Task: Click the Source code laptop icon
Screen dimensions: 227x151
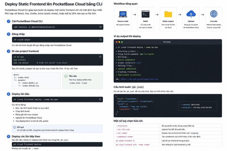Action: pyautogui.click(x=123, y=14)
